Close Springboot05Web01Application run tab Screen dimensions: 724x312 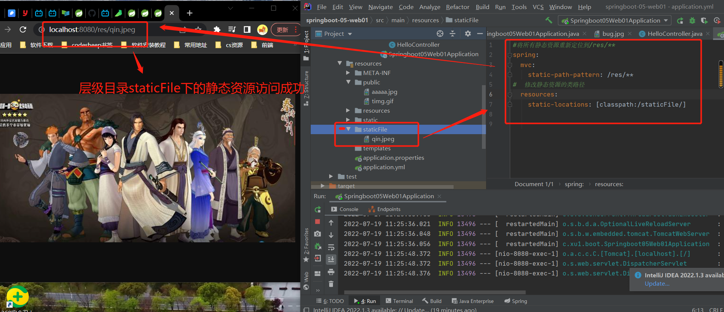439,196
